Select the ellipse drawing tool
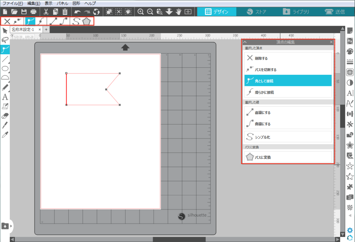Screen dimensions: 355x242 (5, 68)
